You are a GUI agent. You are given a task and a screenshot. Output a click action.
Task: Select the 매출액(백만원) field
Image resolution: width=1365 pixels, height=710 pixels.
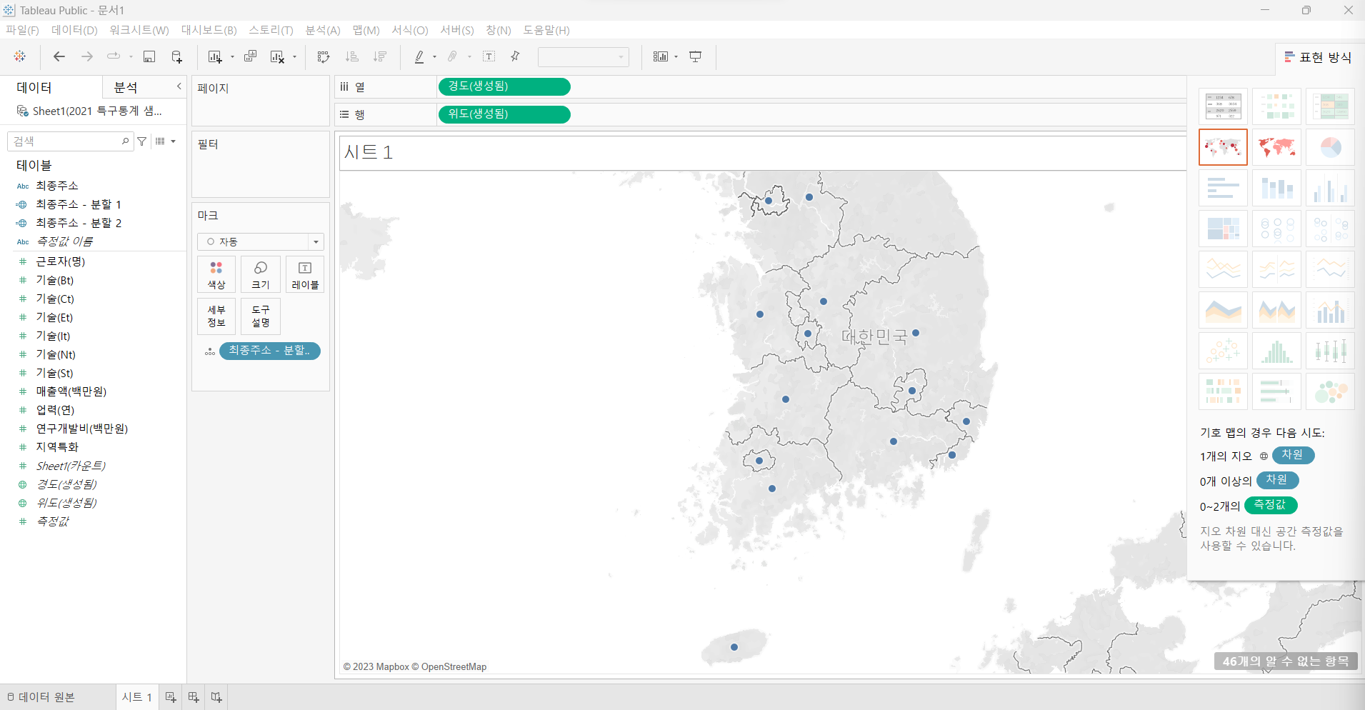pyautogui.click(x=71, y=391)
